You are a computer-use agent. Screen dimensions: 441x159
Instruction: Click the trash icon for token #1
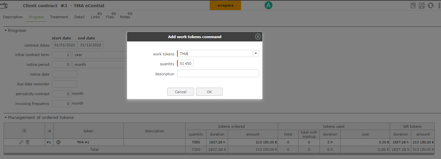tap(27, 142)
